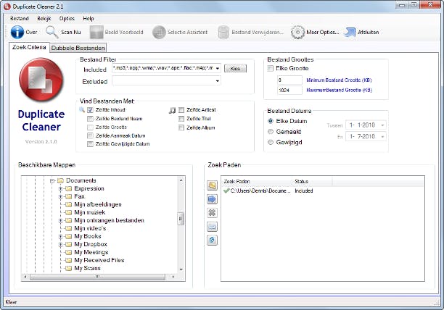
Task: Click the folder tree horizontal scrollbar thumb
Action: (x=97, y=277)
